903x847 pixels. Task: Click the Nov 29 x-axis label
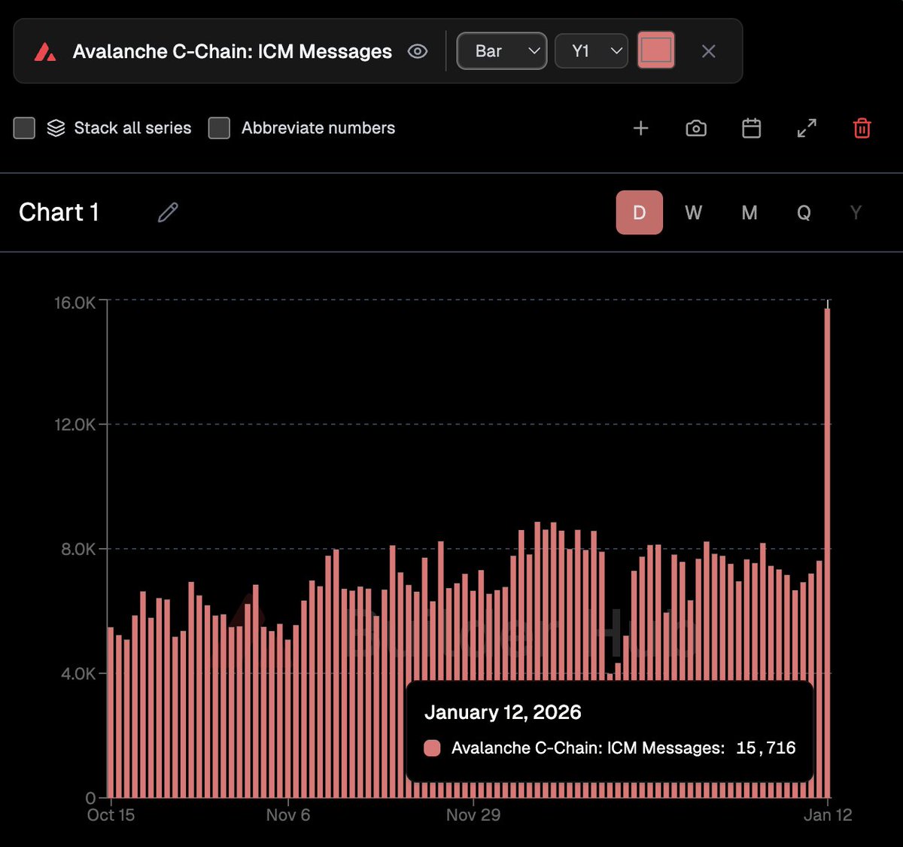[473, 815]
